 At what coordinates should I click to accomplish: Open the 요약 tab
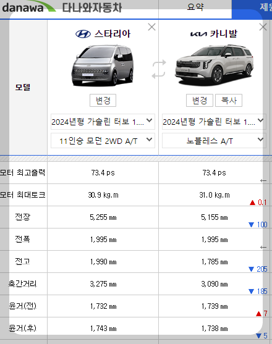coord(195,7)
